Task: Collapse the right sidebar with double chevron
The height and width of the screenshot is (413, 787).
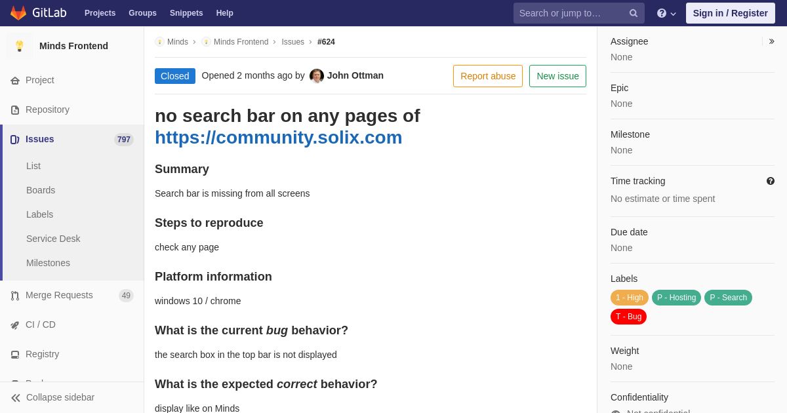Action: tap(771, 41)
